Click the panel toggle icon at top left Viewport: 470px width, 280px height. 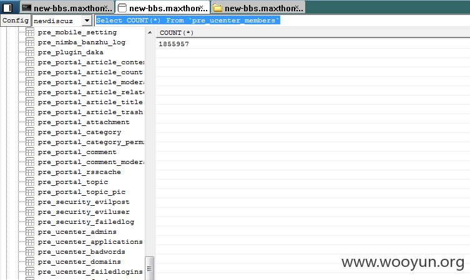click(7, 7)
